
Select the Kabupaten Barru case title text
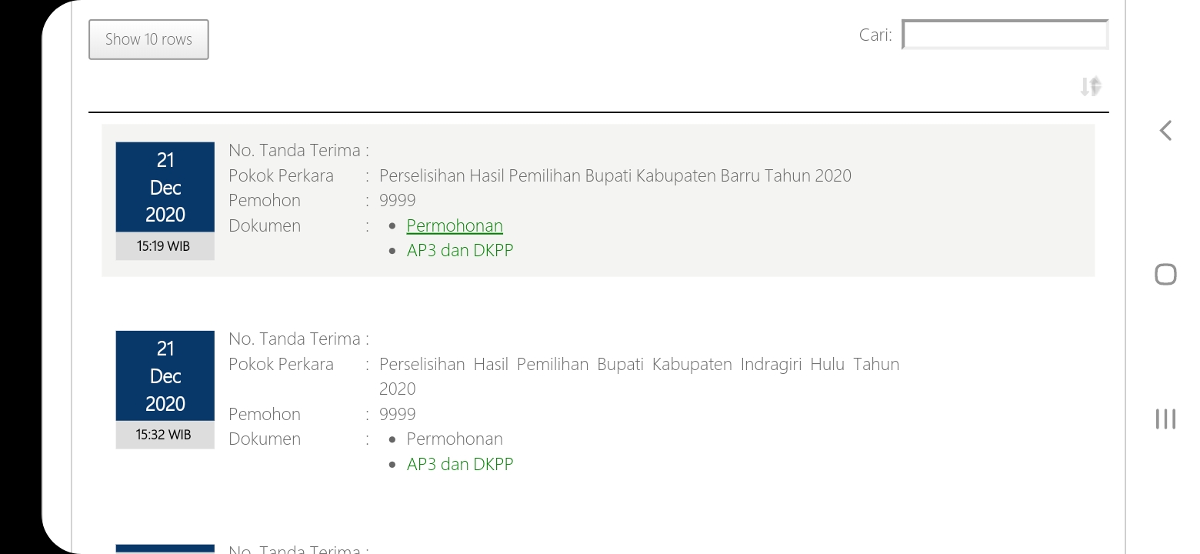point(615,175)
